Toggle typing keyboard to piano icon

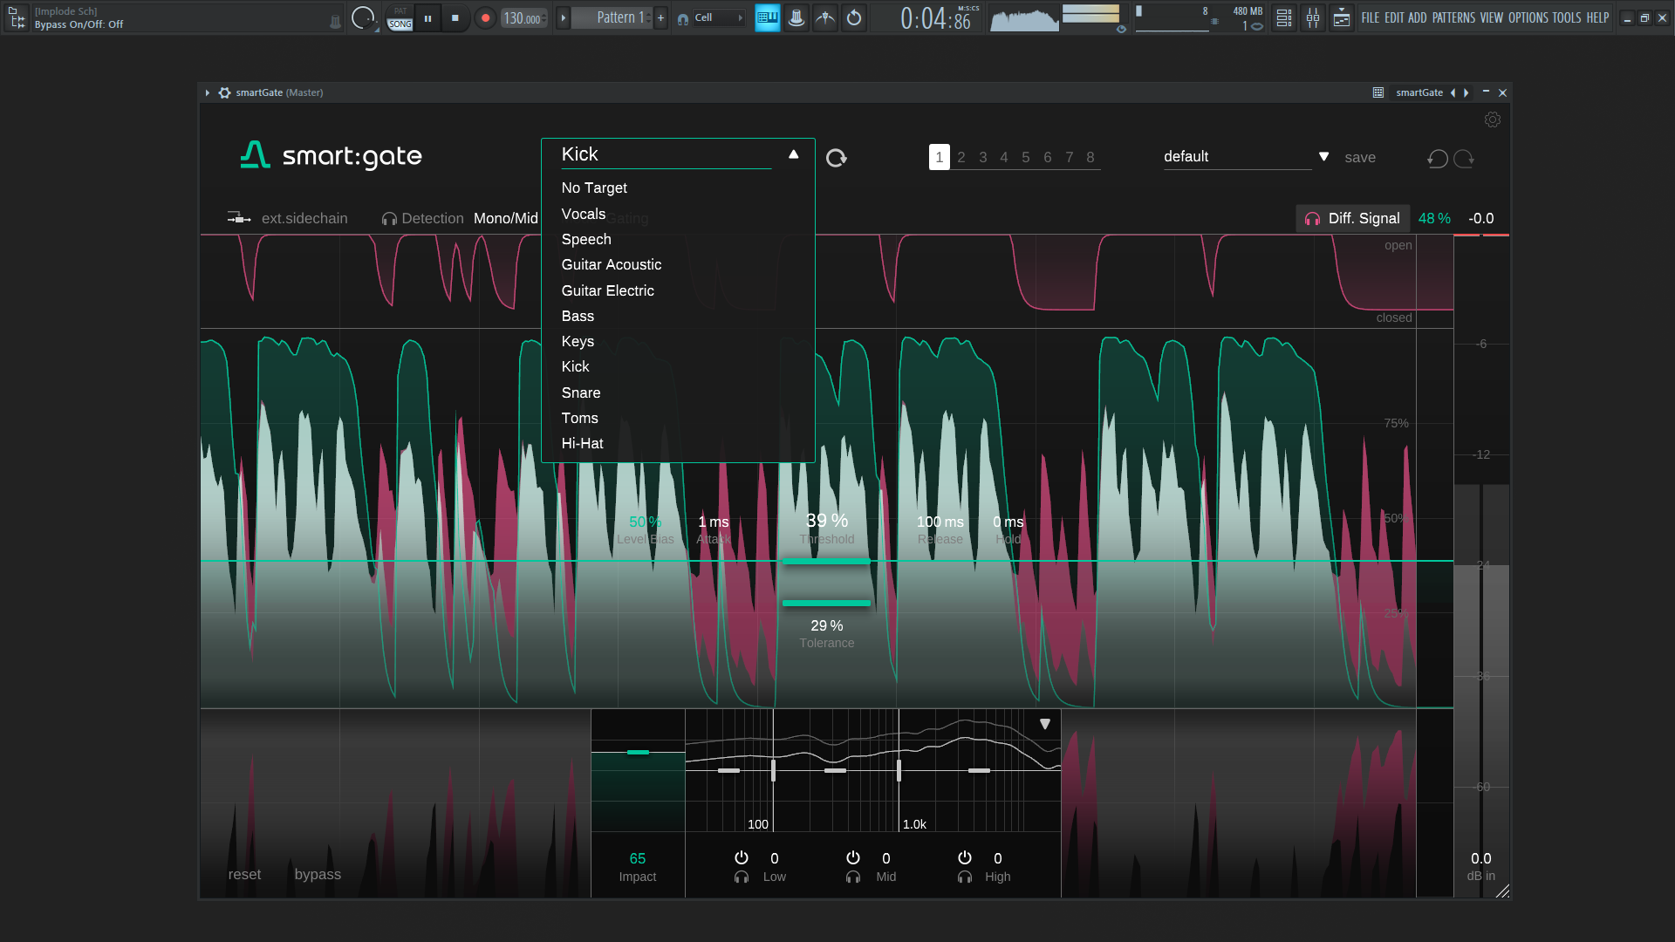[x=767, y=17]
